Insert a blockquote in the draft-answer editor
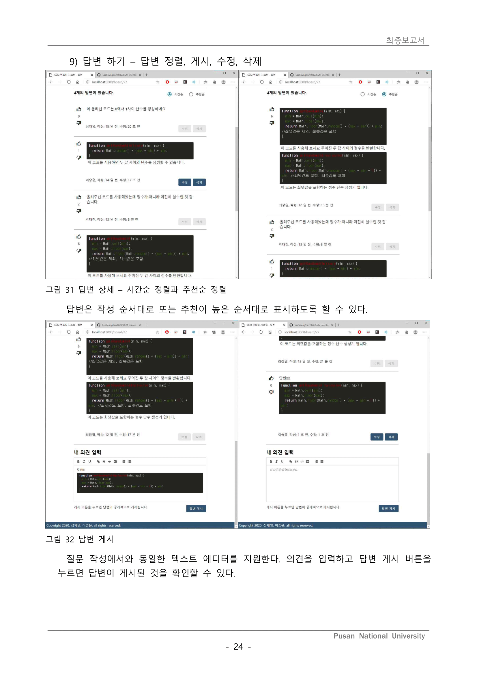Image resolution: width=477 pixels, height=675 pixels. 104,462
